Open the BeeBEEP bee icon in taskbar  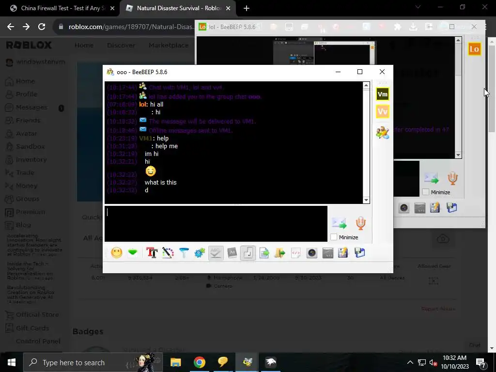click(247, 362)
